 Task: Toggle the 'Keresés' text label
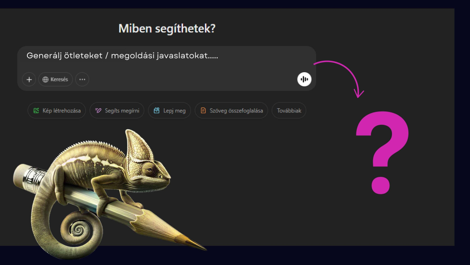(59, 79)
